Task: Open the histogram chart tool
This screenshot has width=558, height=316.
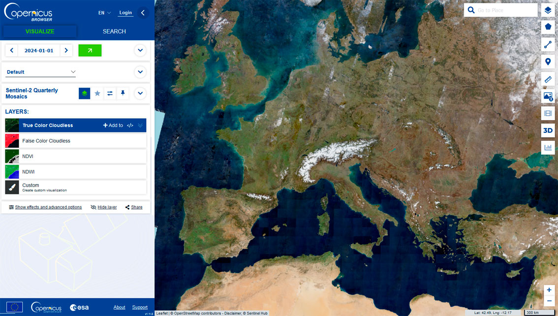Action: 548,147
